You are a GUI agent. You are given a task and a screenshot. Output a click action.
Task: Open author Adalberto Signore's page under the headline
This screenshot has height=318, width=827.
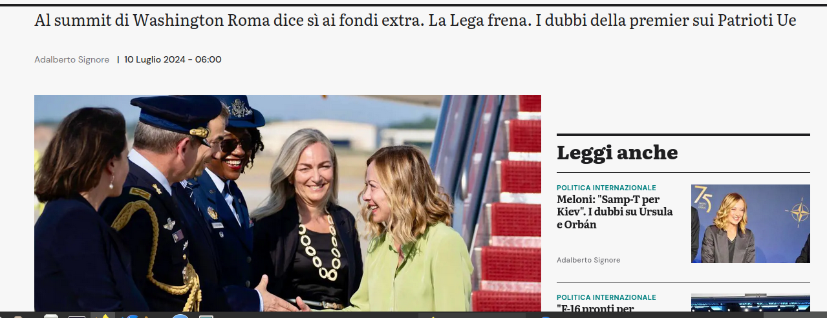pos(72,60)
